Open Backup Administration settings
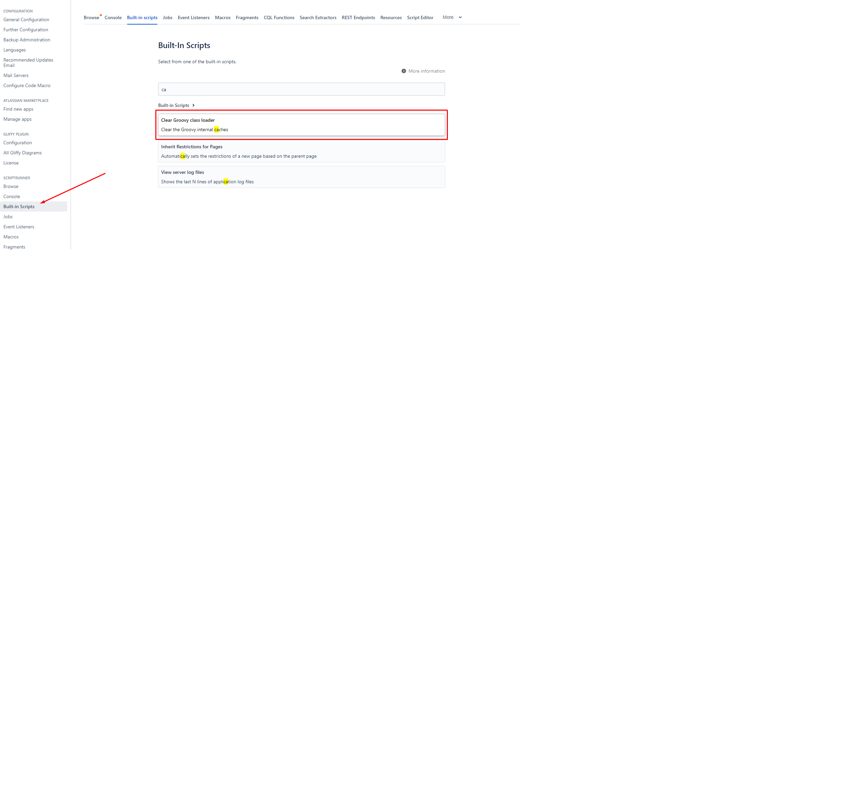 (27, 39)
